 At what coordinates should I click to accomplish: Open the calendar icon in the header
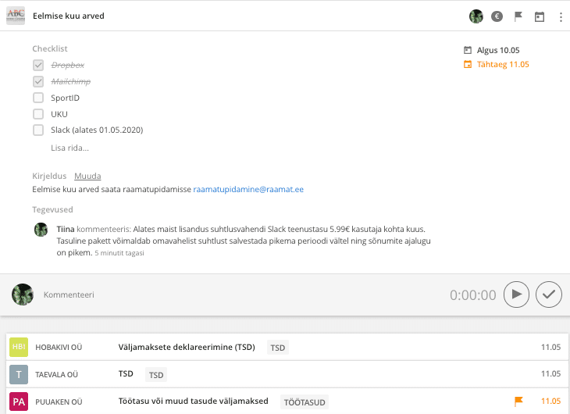pos(540,16)
